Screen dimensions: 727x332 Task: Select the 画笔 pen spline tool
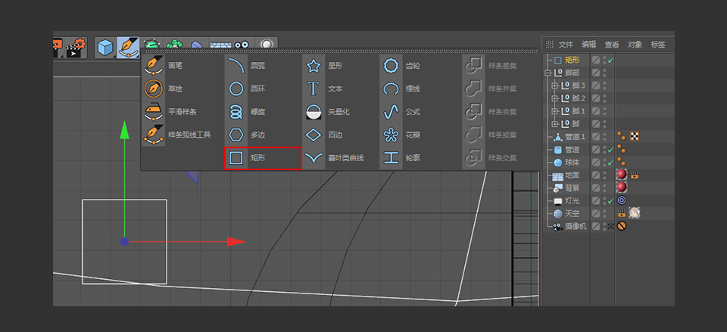[164, 66]
